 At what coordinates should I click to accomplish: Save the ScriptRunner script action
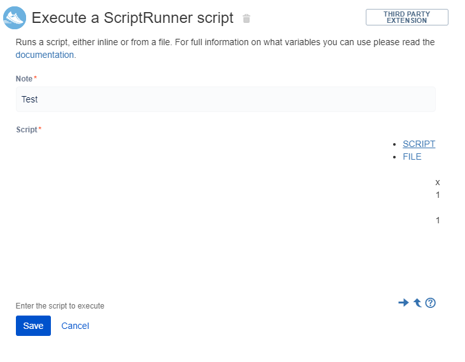[33, 326]
